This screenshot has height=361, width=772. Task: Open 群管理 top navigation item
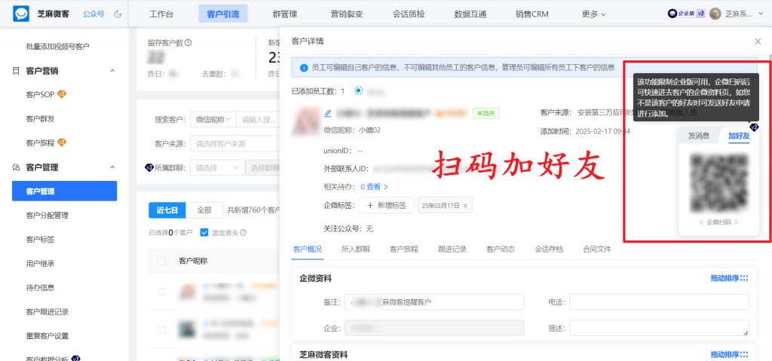[284, 14]
